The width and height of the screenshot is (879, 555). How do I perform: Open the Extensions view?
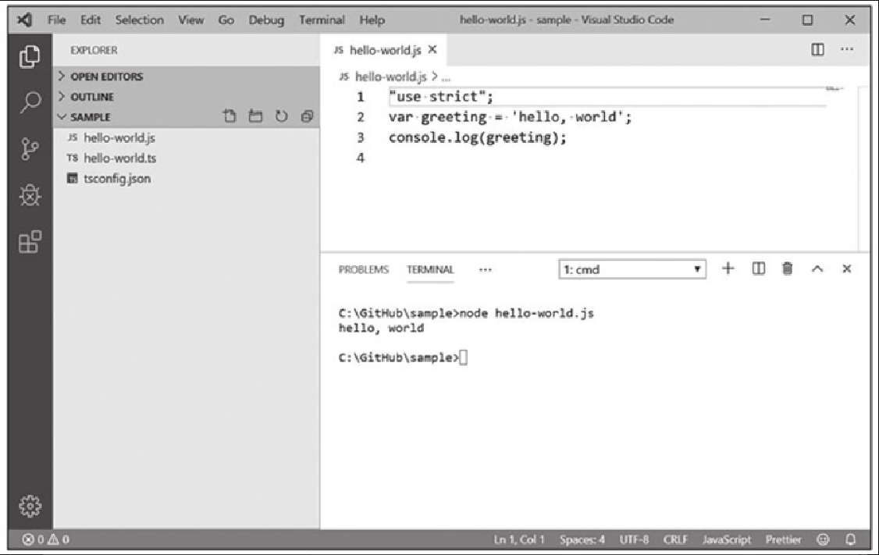pyautogui.click(x=30, y=242)
